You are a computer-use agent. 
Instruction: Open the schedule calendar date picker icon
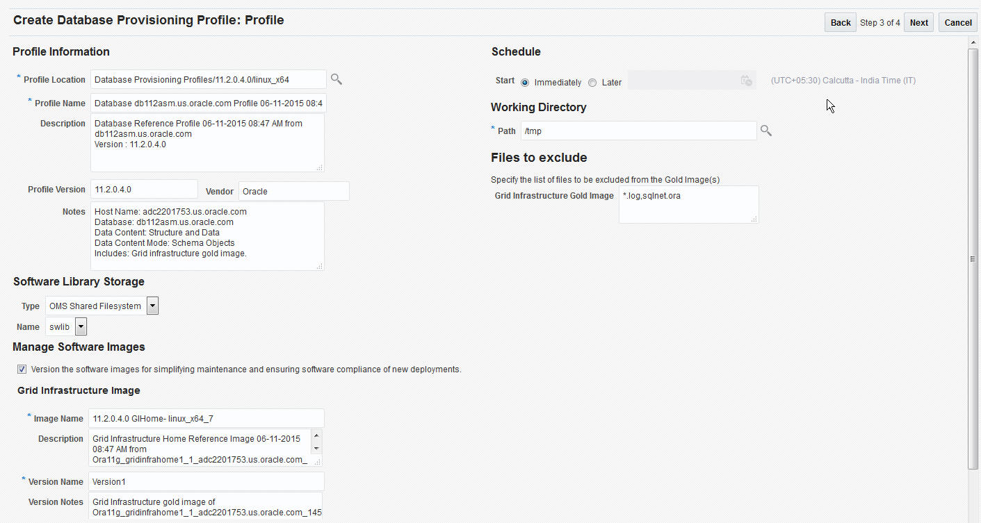click(746, 81)
